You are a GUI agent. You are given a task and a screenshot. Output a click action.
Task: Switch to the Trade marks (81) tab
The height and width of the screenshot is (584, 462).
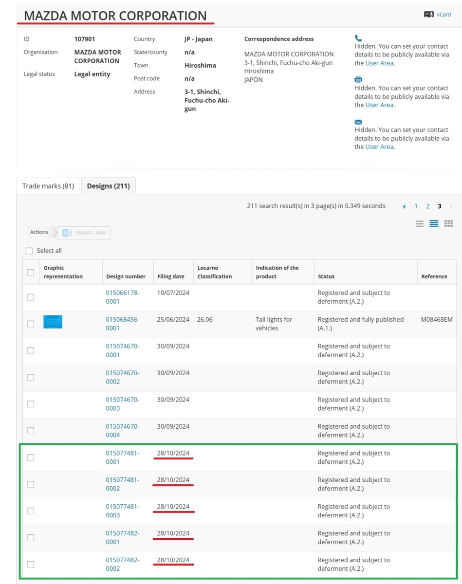coord(48,186)
